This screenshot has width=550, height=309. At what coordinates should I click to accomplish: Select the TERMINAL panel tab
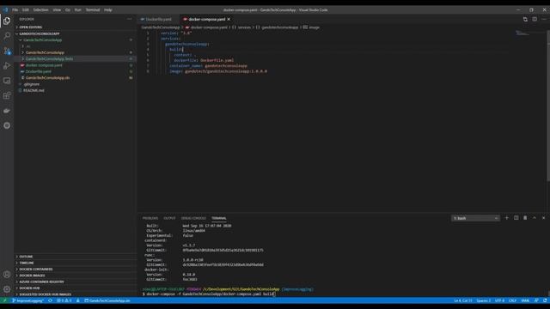coord(219,218)
